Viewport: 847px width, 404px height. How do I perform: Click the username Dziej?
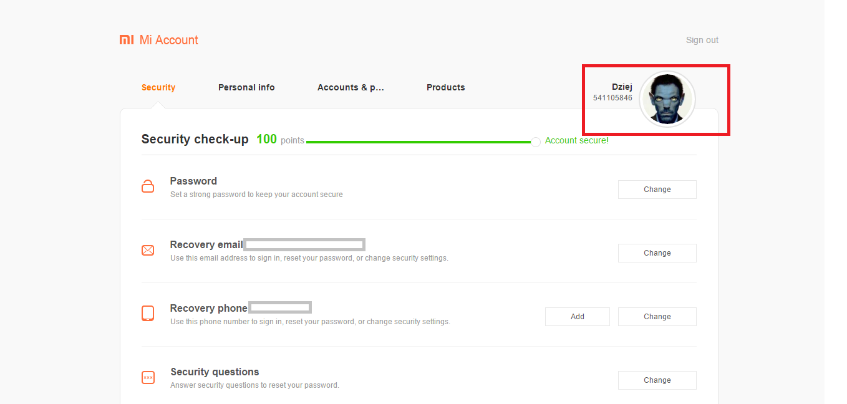point(622,87)
